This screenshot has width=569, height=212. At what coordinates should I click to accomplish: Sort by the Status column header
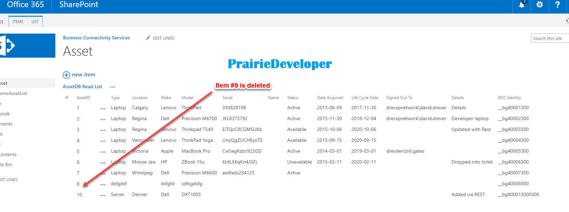(x=293, y=98)
